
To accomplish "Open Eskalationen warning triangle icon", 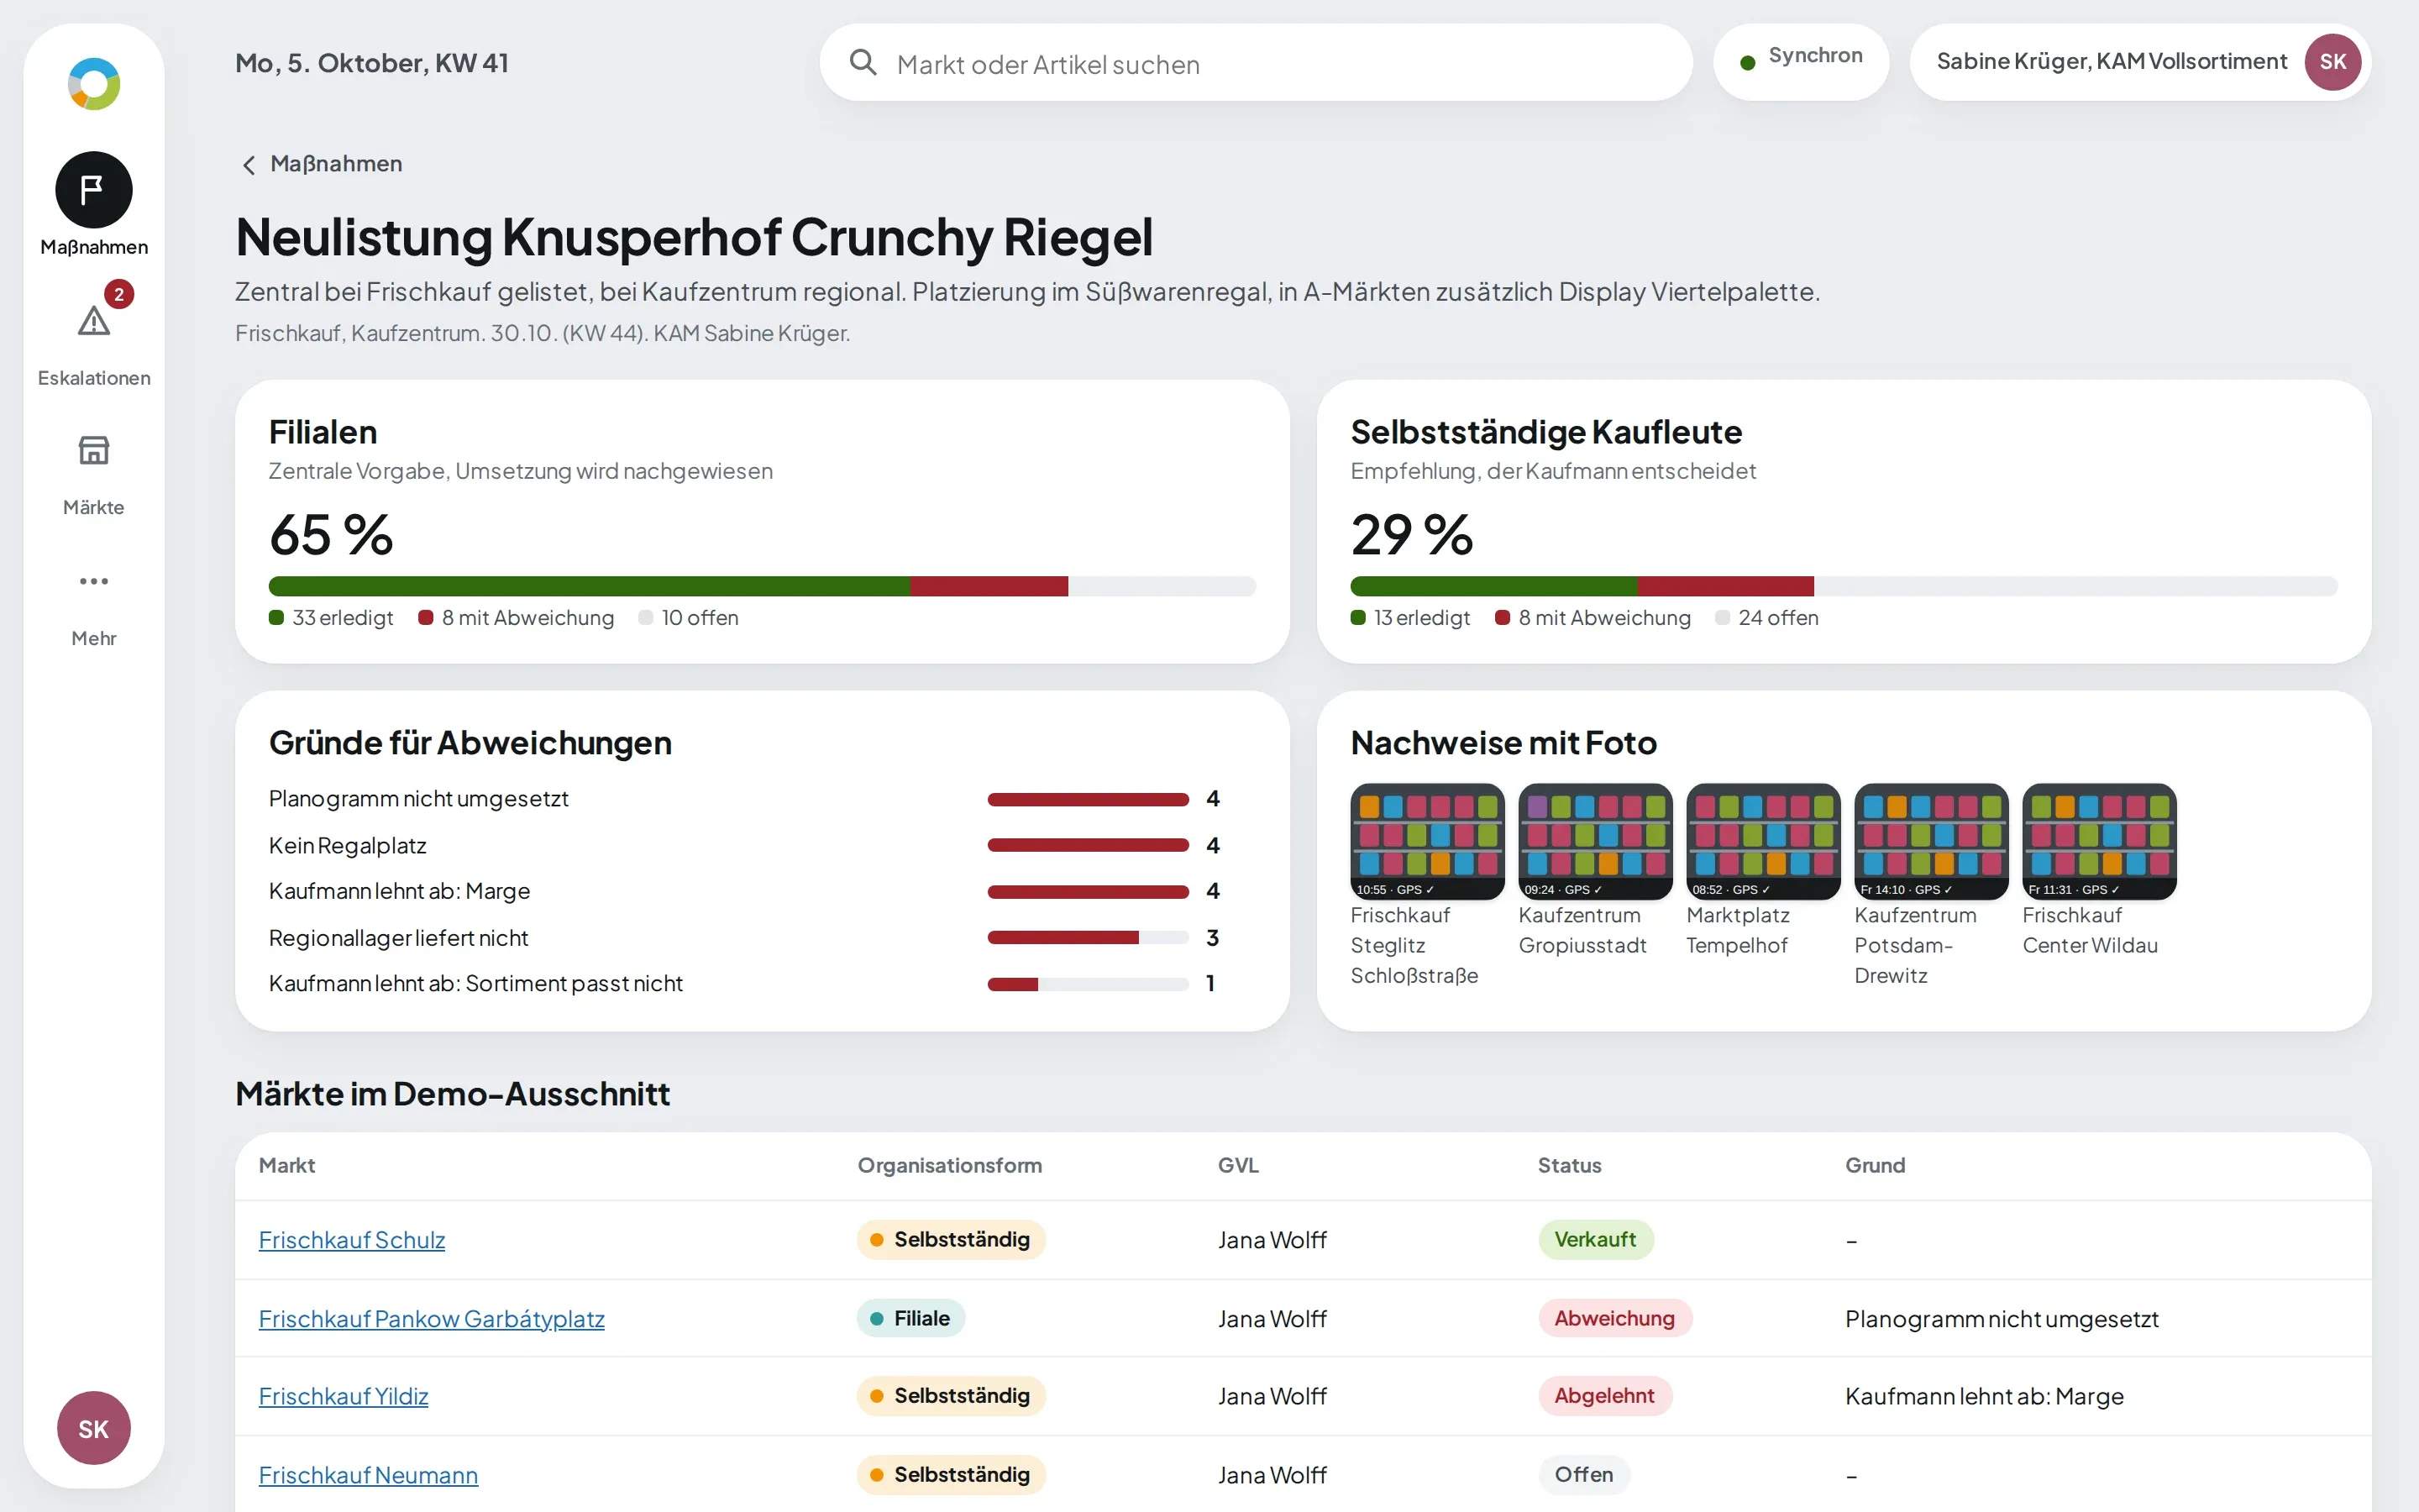I will click(94, 322).
